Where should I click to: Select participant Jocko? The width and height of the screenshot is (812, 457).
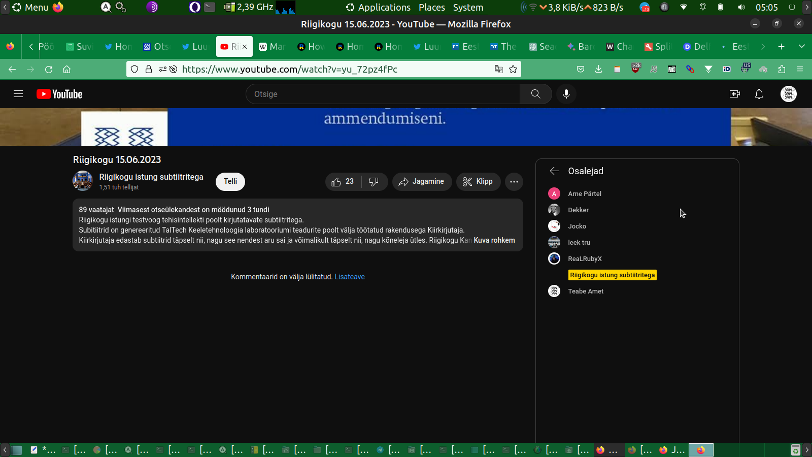pyautogui.click(x=577, y=226)
